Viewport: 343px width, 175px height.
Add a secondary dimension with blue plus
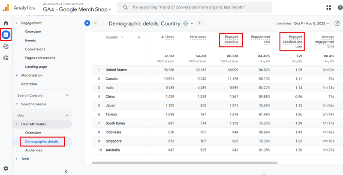[x=139, y=37]
